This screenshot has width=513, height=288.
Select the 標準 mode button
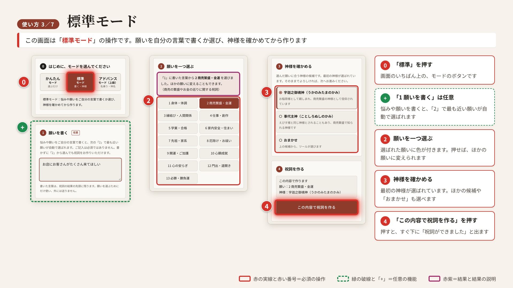(x=80, y=82)
